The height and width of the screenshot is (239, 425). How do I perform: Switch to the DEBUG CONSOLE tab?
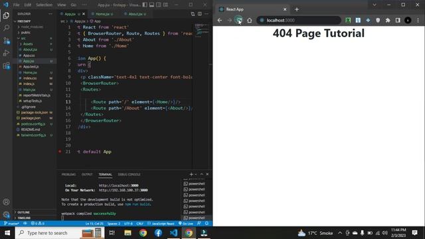pos(129,175)
